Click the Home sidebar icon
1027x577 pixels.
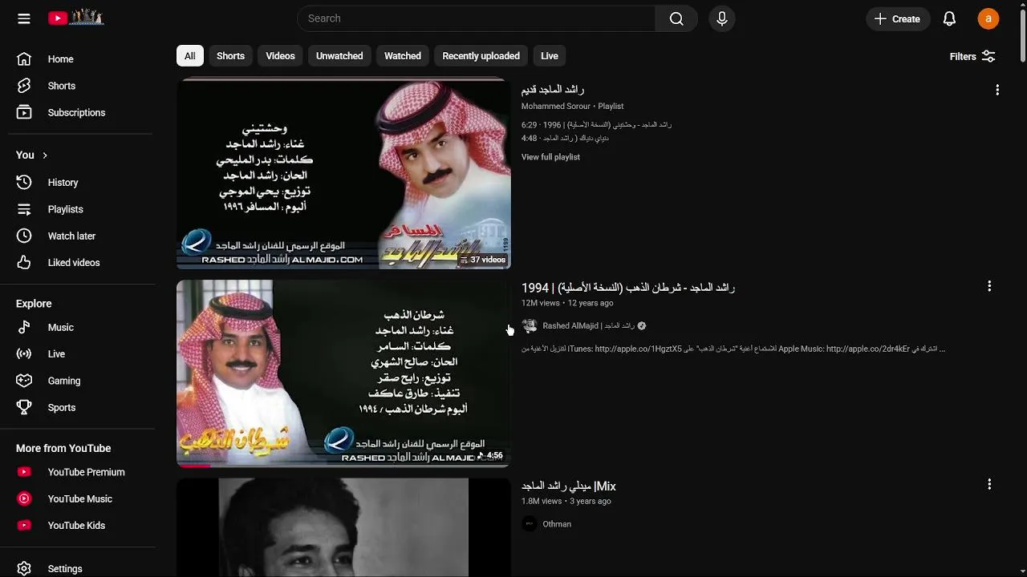click(24, 59)
